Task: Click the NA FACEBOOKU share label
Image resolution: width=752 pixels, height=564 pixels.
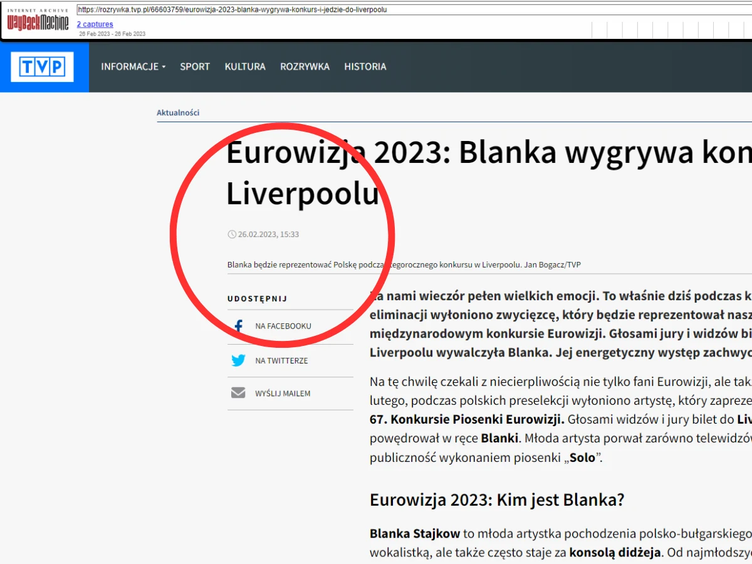Action: click(283, 325)
